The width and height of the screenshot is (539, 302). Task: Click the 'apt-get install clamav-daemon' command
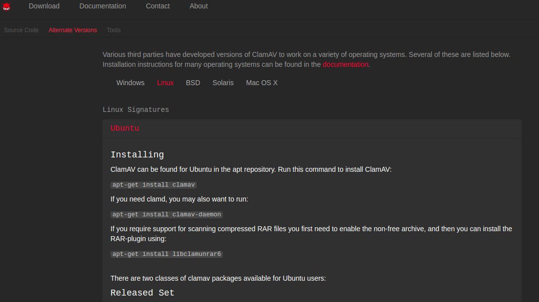(x=167, y=214)
